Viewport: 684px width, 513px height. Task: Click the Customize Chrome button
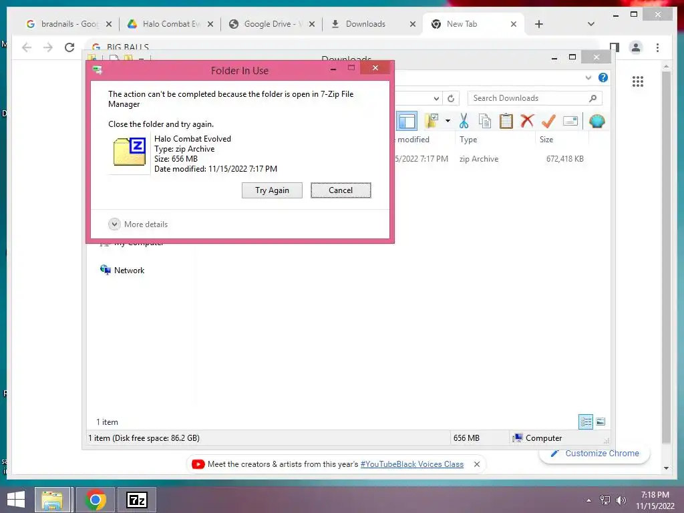pos(595,454)
